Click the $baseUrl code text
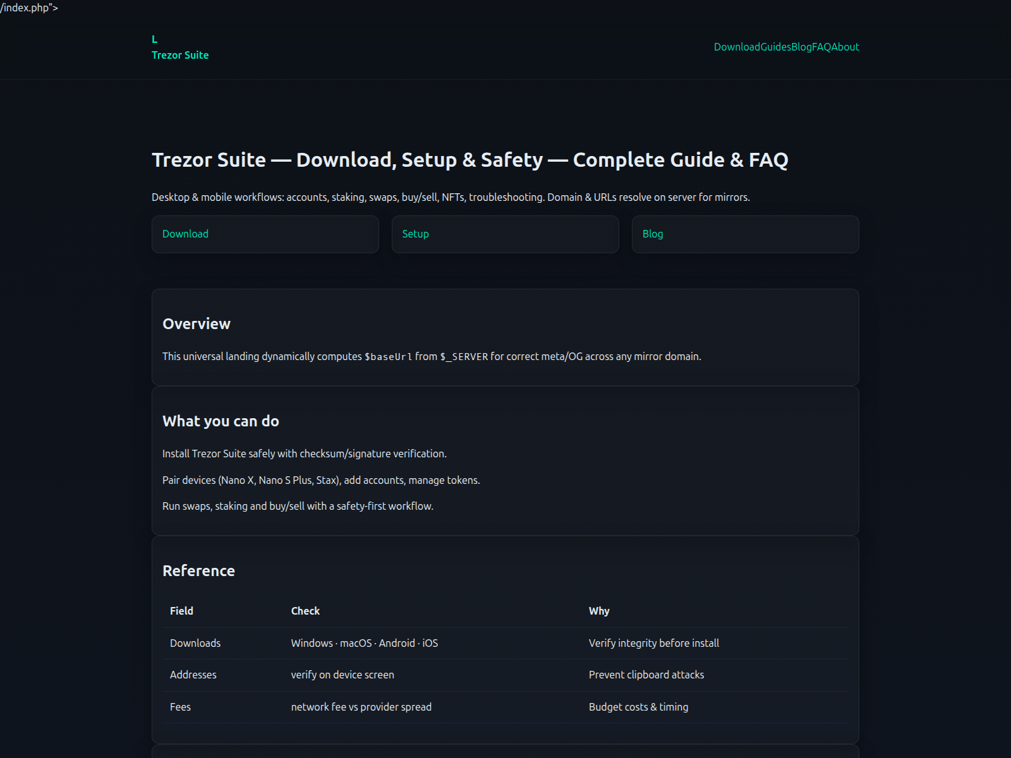Screen dimensions: 1011x758 [x=389, y=357]
